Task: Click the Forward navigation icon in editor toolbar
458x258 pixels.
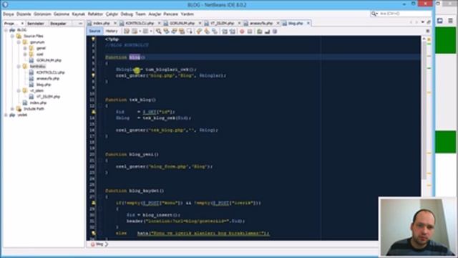Action: tap(145, 31)
